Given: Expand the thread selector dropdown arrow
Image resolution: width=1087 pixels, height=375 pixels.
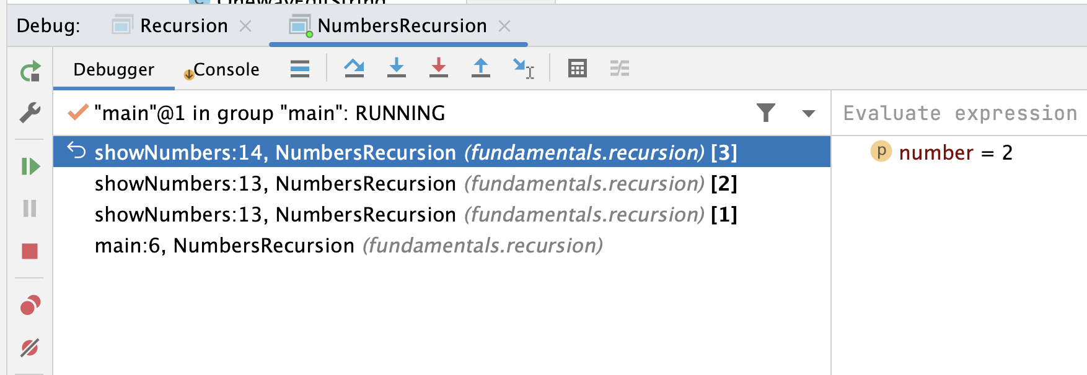Looking at the screenshot, I should tap(808, 114).
